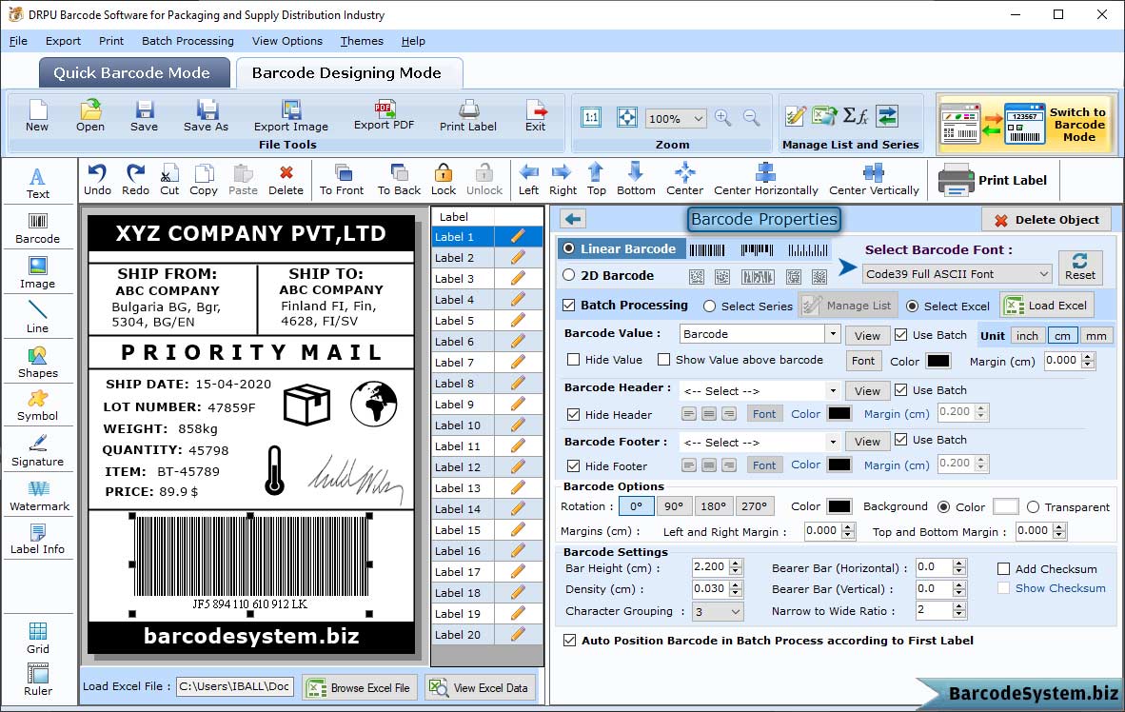1125x712 pixels.
Task: Switch to Quick Barcode Mode tab
Action: point(133,73)
